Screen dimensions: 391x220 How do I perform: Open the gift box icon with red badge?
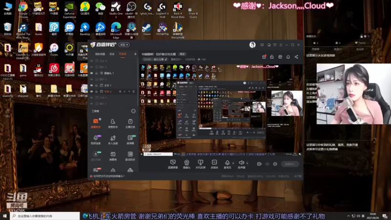[264, 57]
